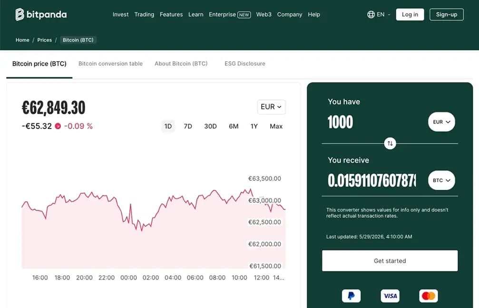
Task: Open the Help menu
Action: (314, 14)
